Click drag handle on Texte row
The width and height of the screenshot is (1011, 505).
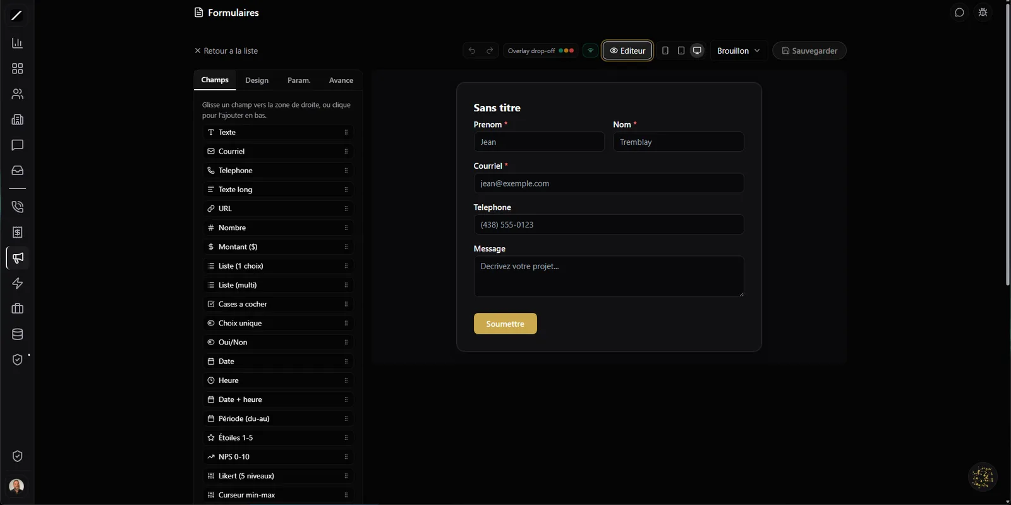pyautogui.click(x=346, y=132)
